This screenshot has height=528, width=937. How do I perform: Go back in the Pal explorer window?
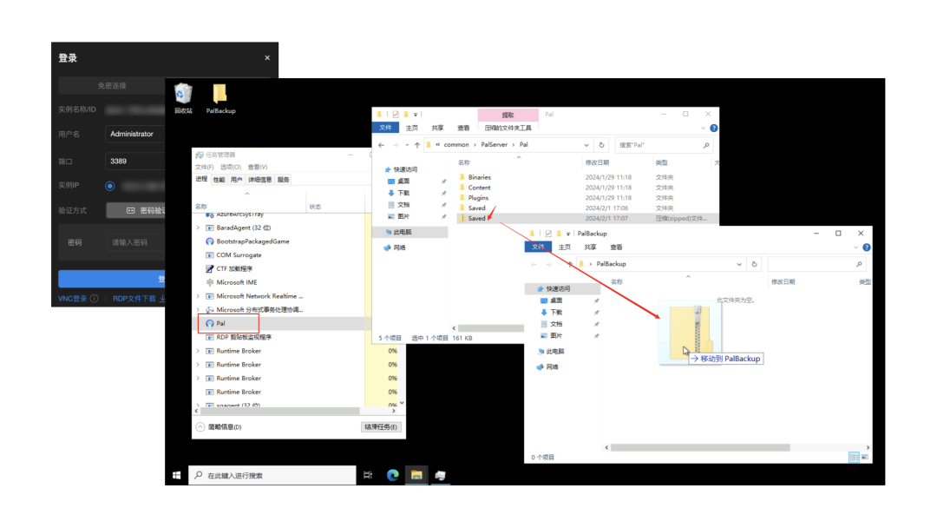381,145
